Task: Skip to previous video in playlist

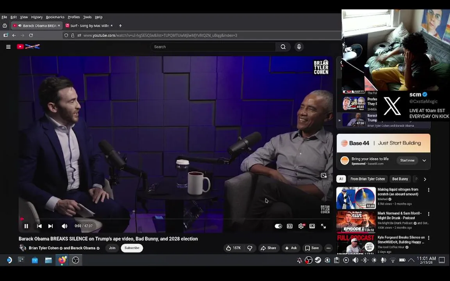Action: (39, 226)
